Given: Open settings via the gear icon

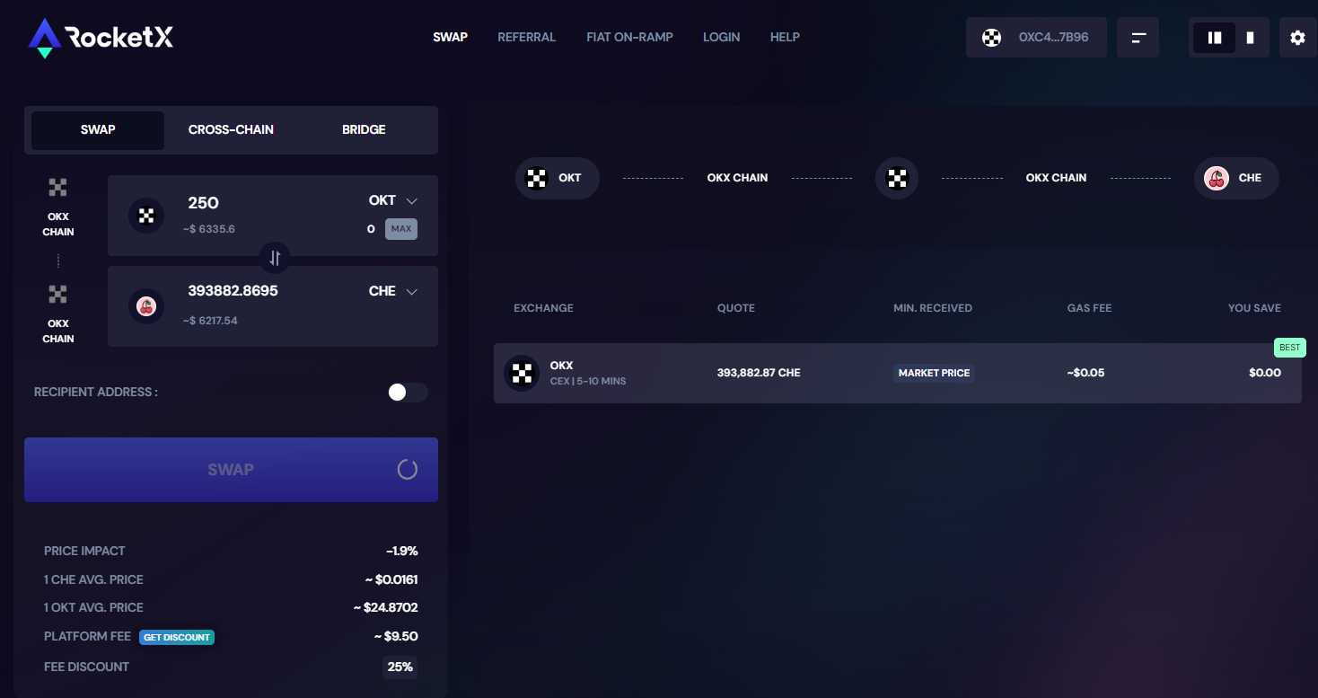Looking at the screenshot, I should [1297, 37].
